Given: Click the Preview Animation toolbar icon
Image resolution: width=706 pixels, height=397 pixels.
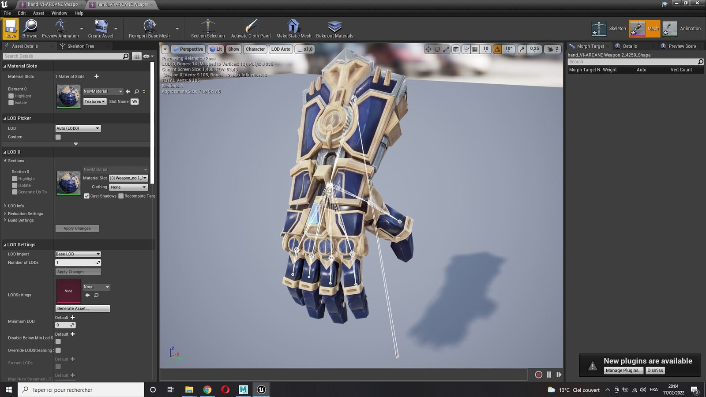Looking at the screenshot, I should click(60, 28).
